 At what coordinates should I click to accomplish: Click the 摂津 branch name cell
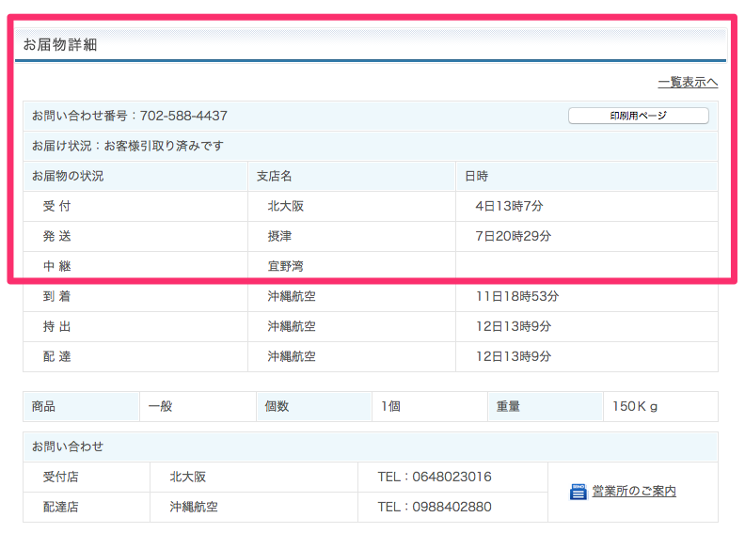(279, 236)
